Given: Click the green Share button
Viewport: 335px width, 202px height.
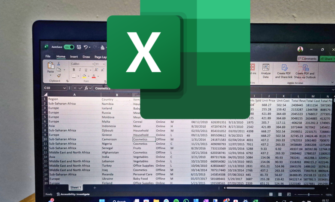Looking at the screenshot, I should pos(328,58).
